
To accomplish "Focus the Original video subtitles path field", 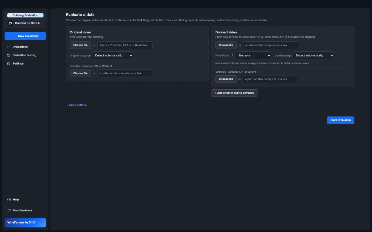I will [125, 73].
